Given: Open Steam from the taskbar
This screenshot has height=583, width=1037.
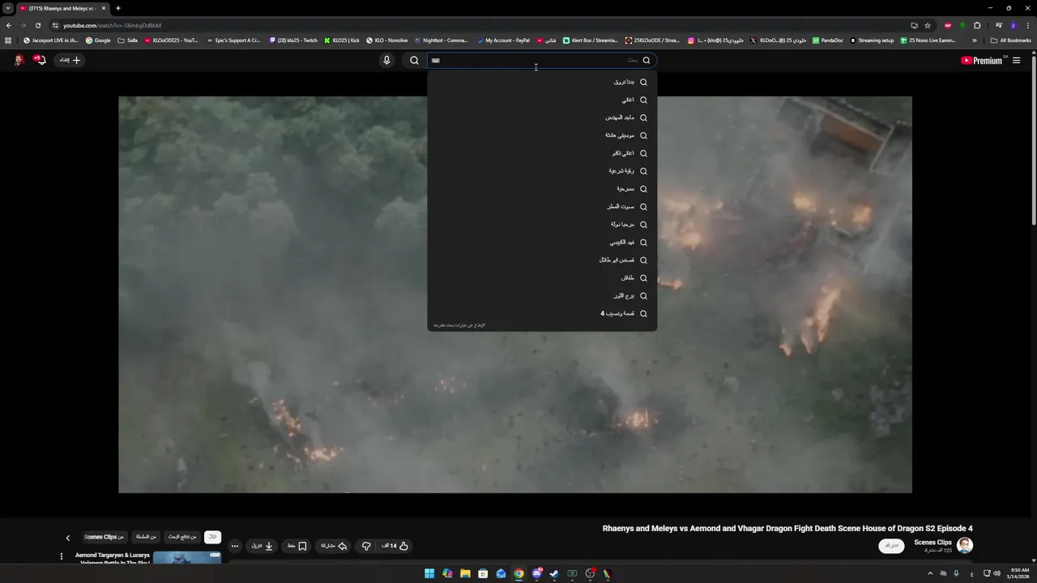Looking at the screenshot, I should (554, 573).
